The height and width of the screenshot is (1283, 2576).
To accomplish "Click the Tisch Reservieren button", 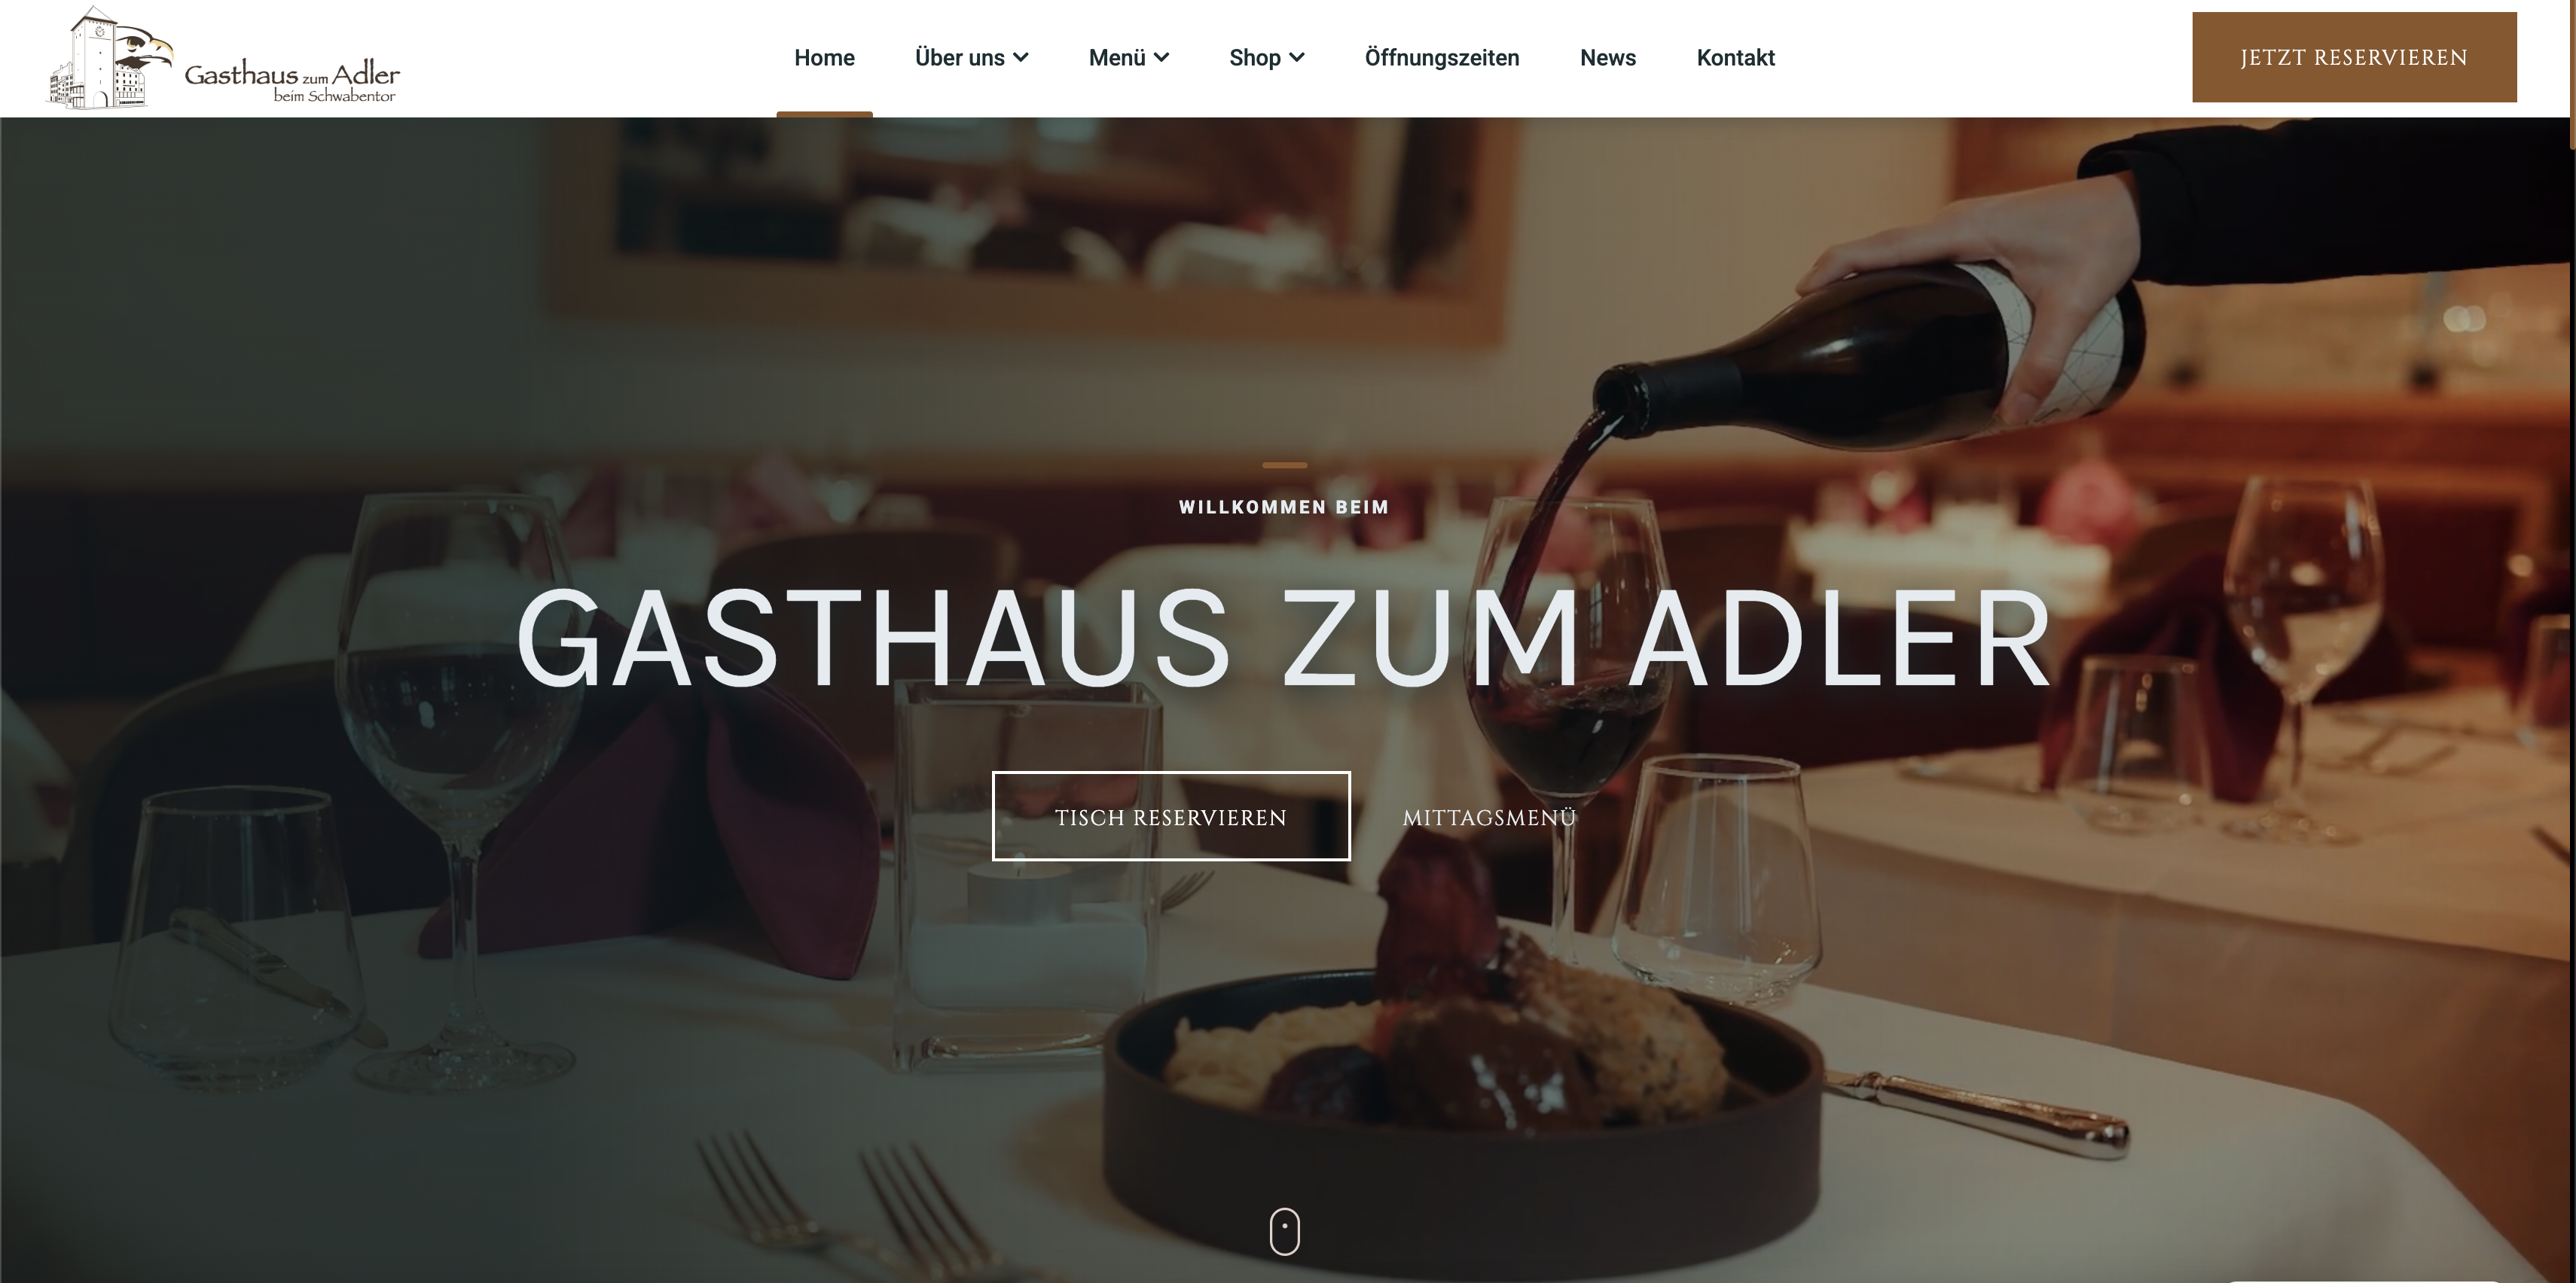I will [x=1171, y=816].
